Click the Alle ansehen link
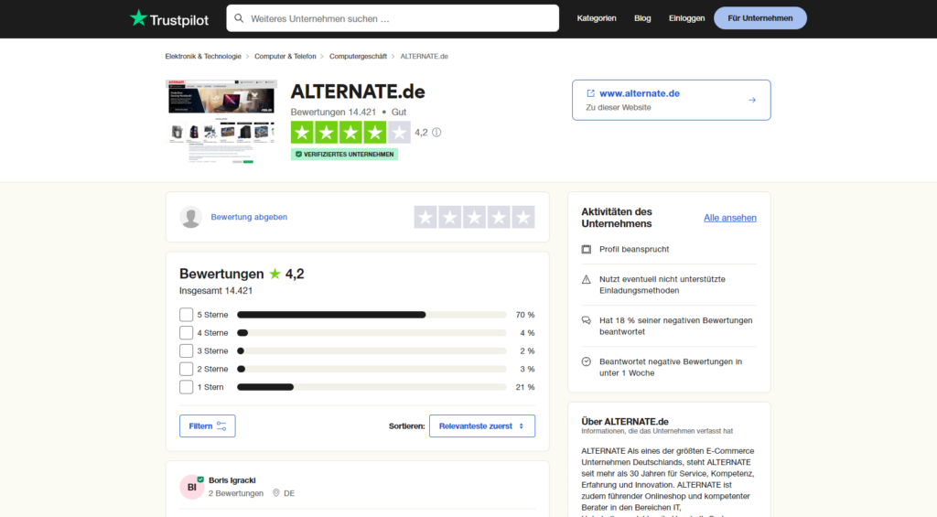The height and width of the screenshot is (517, 937). point(729,218)
